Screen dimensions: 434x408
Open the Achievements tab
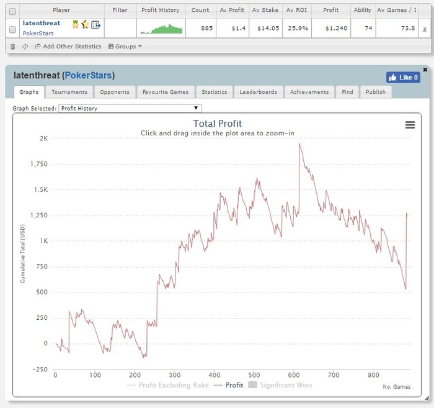[309, 92]
